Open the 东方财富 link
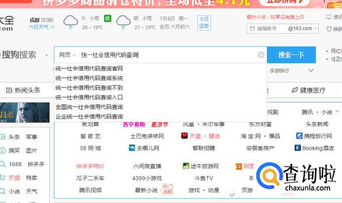 [x=260, y=124]
